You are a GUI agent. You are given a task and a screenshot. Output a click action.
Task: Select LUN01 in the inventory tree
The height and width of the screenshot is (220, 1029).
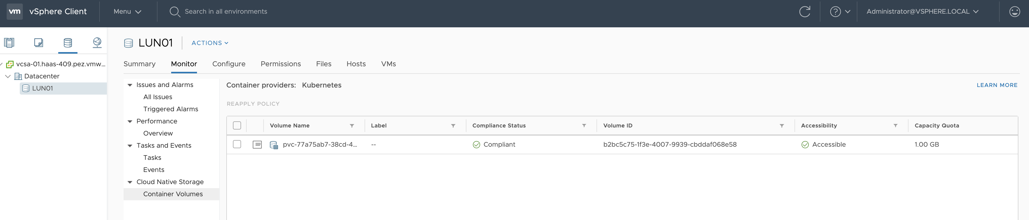click(x=63, y=88)
